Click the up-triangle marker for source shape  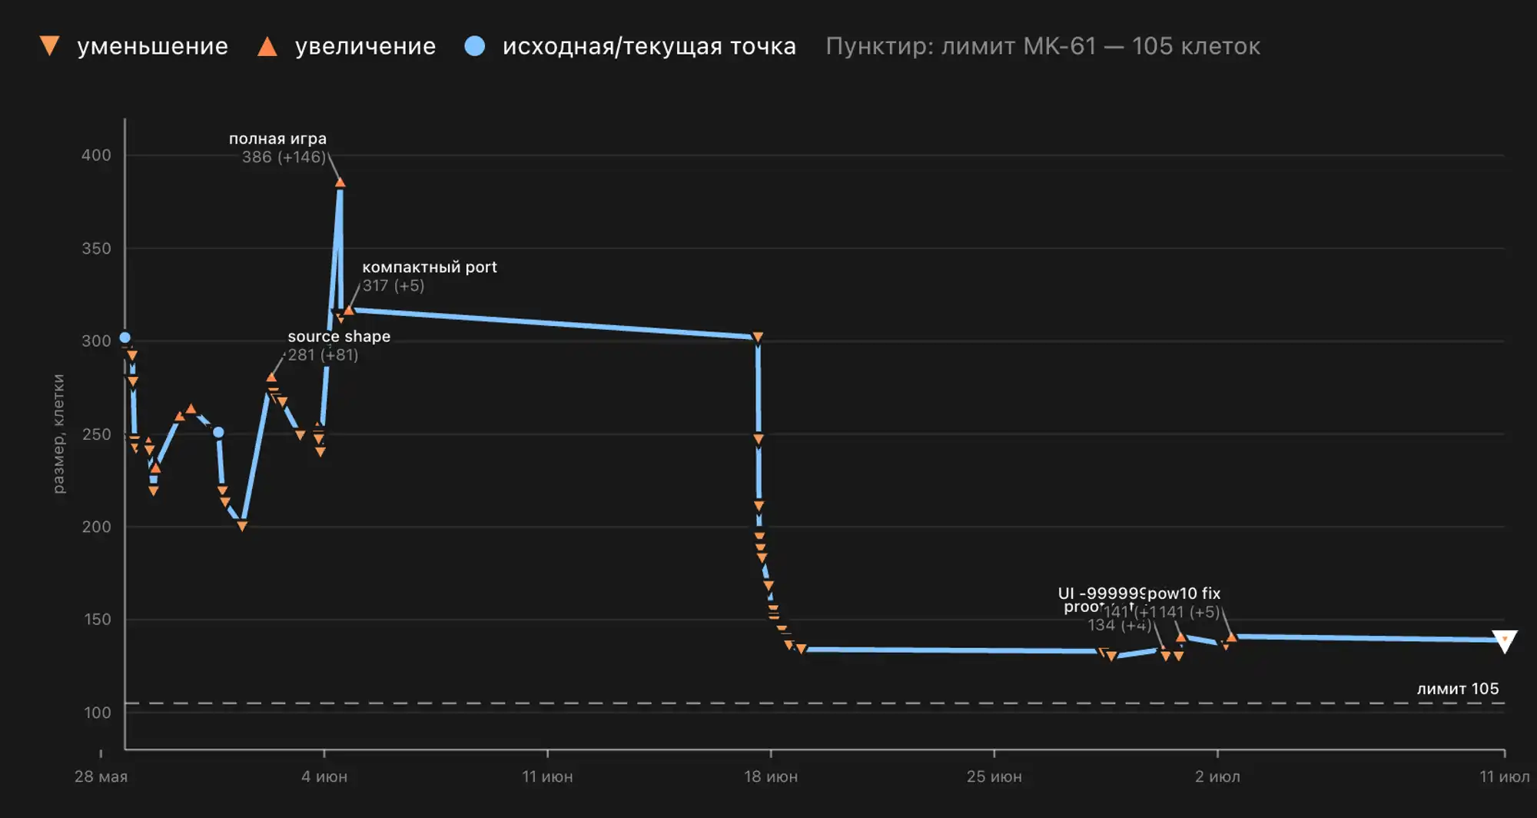point(271,377)
